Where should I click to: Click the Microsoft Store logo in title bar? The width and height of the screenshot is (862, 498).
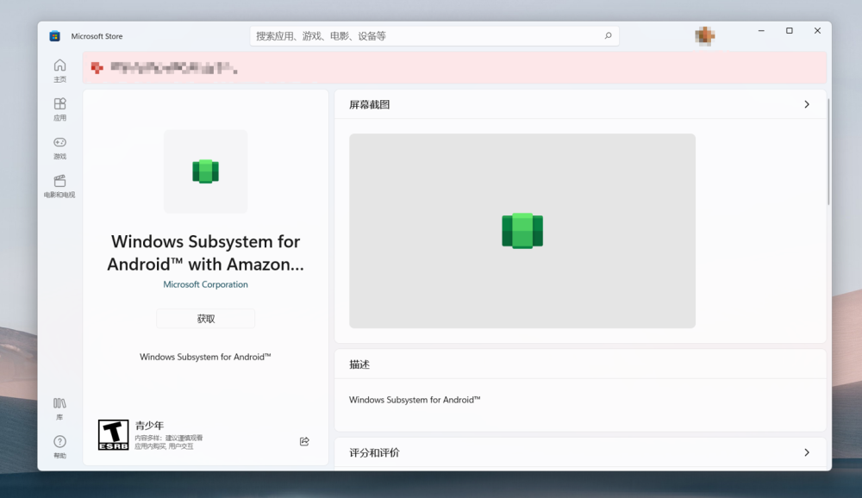55,35
